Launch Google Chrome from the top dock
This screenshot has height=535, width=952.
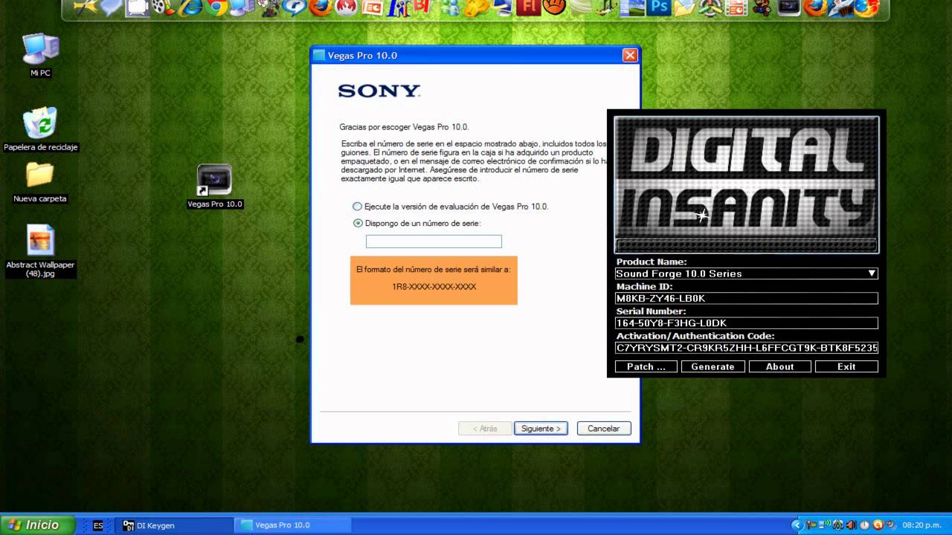coord(216,7)
